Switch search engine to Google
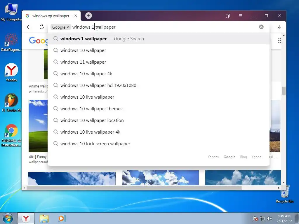Screen dimensions: 299x224 point(230,157)
